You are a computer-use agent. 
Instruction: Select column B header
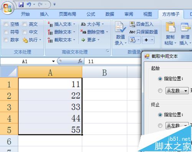[x=104, y=72]
